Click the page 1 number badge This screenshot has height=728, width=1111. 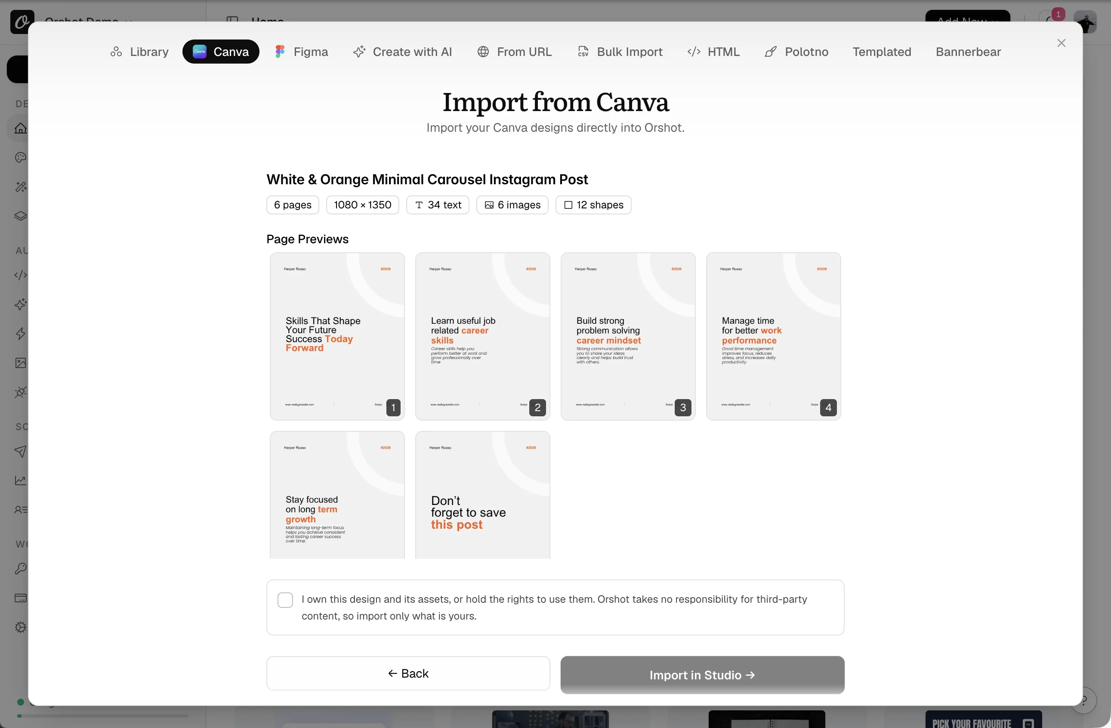point(393,408)
